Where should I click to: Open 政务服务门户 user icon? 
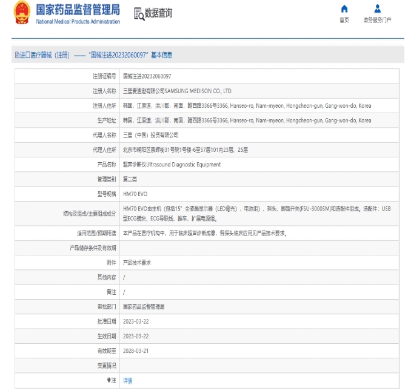click(377, 8)
